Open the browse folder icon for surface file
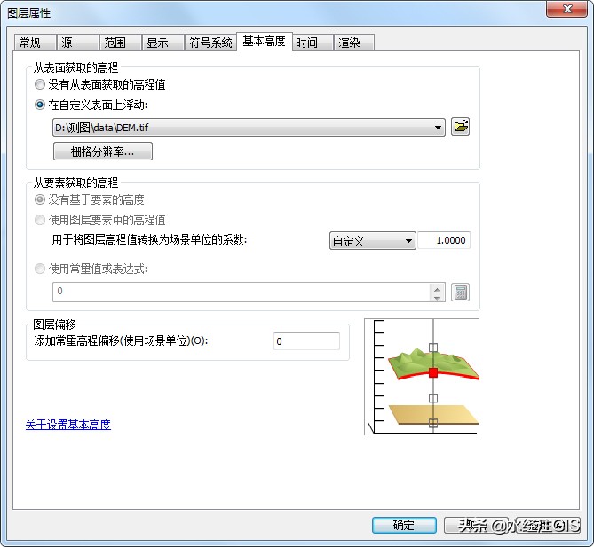 (x=460, y=127)
